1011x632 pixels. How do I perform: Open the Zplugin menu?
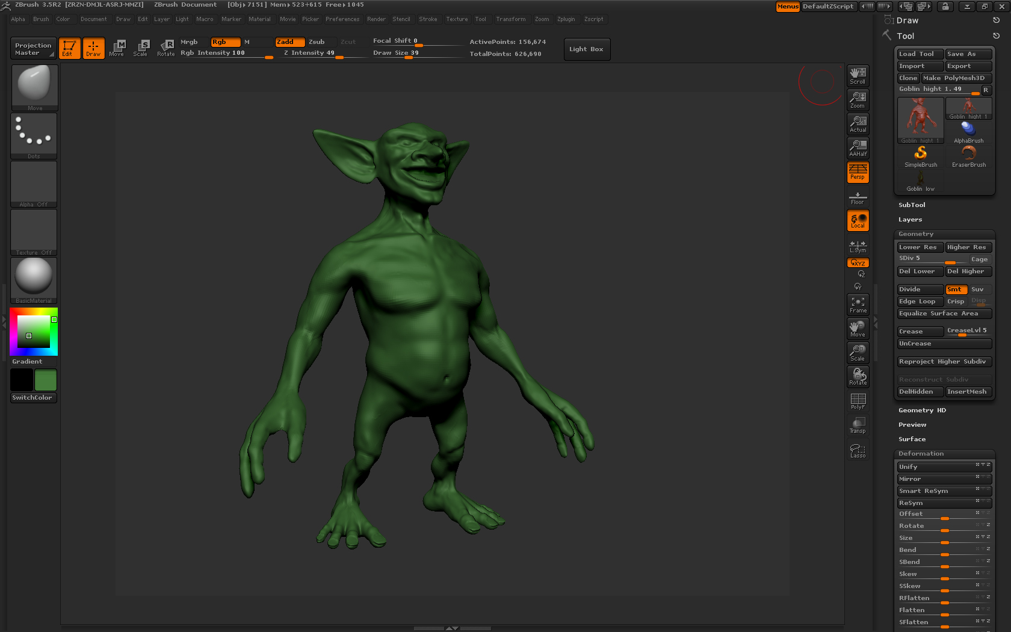point(566,19)
